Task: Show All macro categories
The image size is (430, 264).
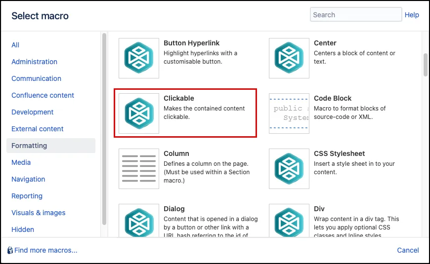Action: (x=15, y=45)
